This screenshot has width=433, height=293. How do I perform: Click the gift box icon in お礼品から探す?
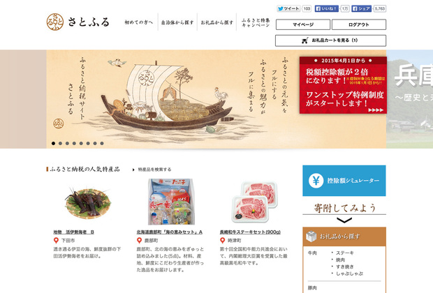(311, 236)
